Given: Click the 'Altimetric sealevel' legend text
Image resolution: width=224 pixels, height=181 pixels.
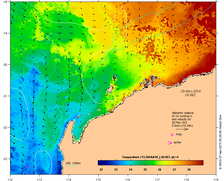Looking at the screenshot, I should click(183, 113).
